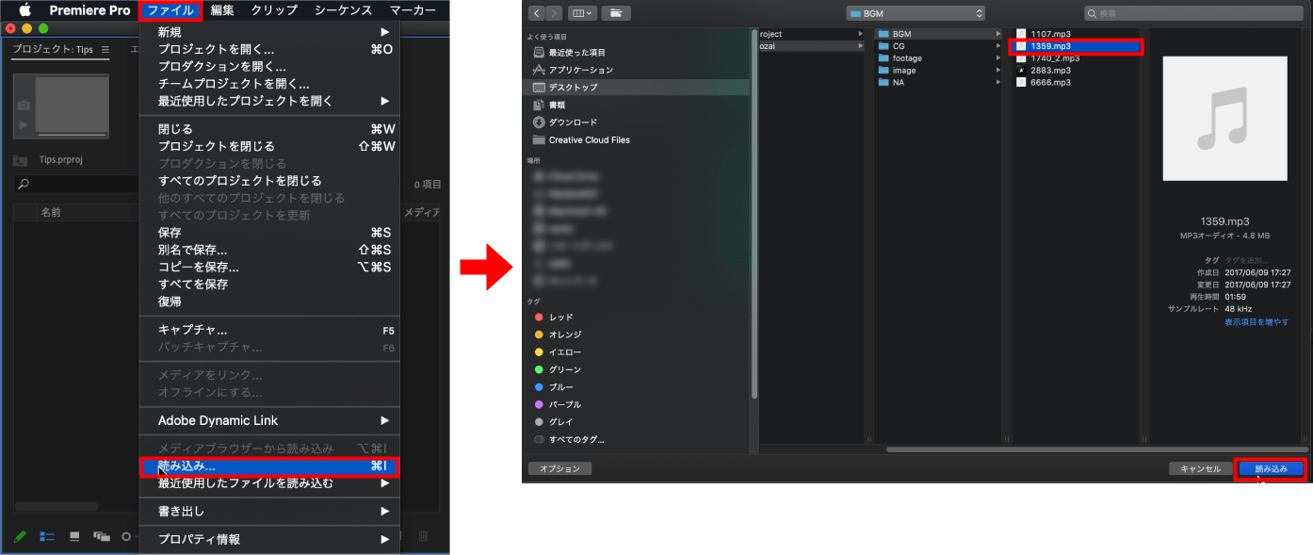Expand the Adobe Dynamic Link submenu
Viewport: 1313px width, 555px height.
coord(384,420)
